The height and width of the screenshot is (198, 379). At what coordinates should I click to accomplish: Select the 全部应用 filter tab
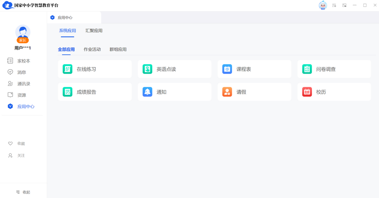(x=66, y=50)
